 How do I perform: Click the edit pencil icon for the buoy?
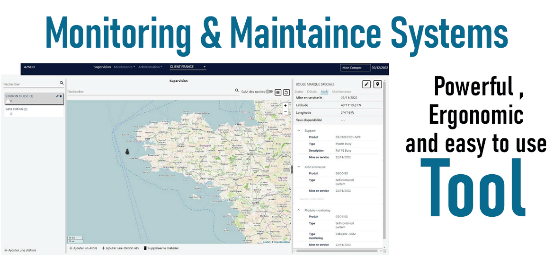point(366,84)
